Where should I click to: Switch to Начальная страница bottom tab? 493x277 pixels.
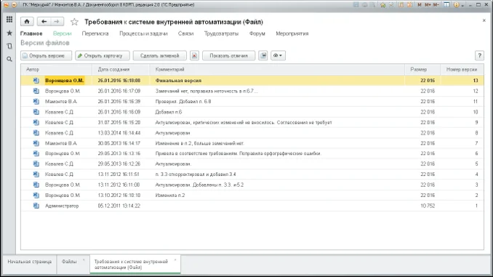point(30,262)
